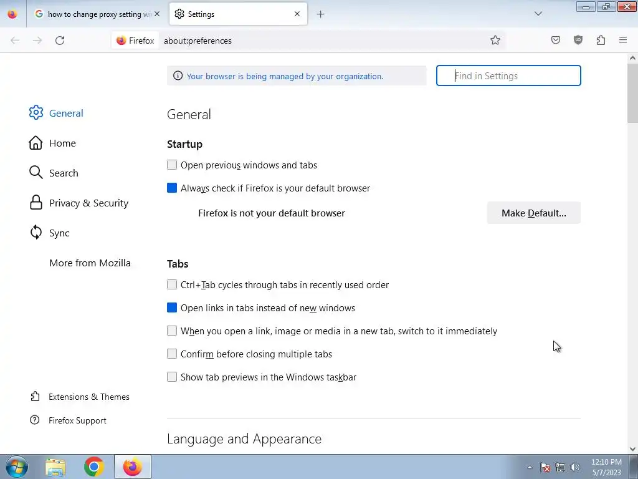Screen dimensions: 638x479
Task: Click the page scroll up arrow
Action: (x=632, y=58)
